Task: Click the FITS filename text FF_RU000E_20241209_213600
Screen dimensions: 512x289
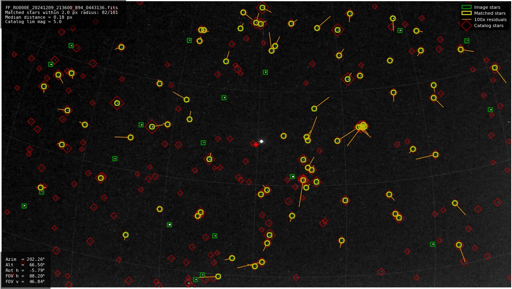Action: click(62, 8)
